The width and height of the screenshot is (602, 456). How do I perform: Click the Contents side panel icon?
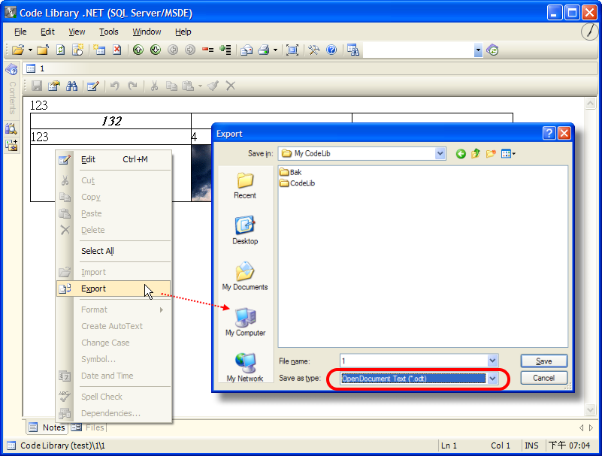11,70
